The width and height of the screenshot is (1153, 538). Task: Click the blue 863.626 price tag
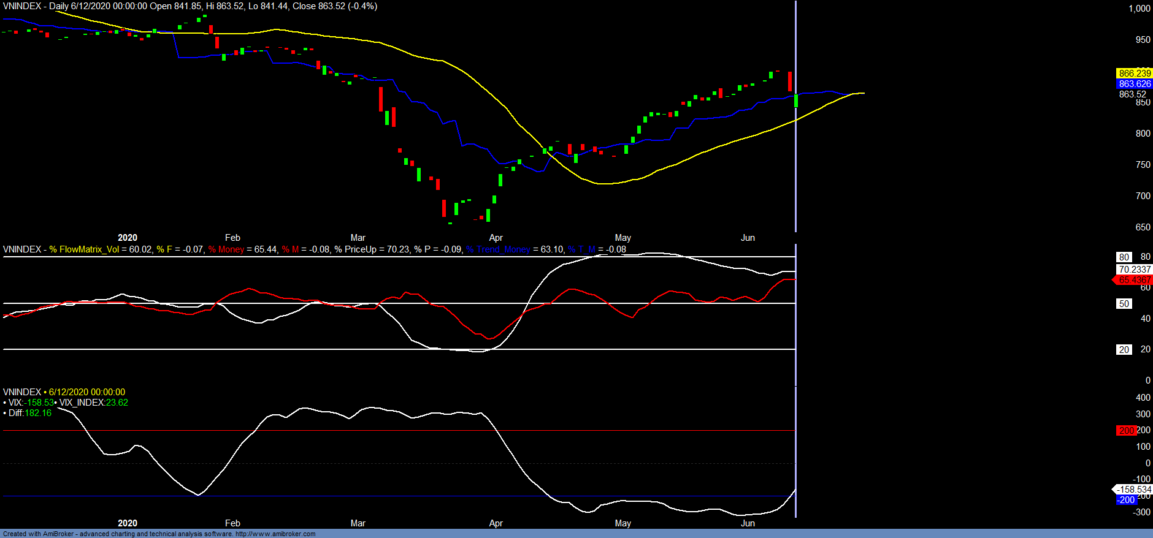(1134, 84)
